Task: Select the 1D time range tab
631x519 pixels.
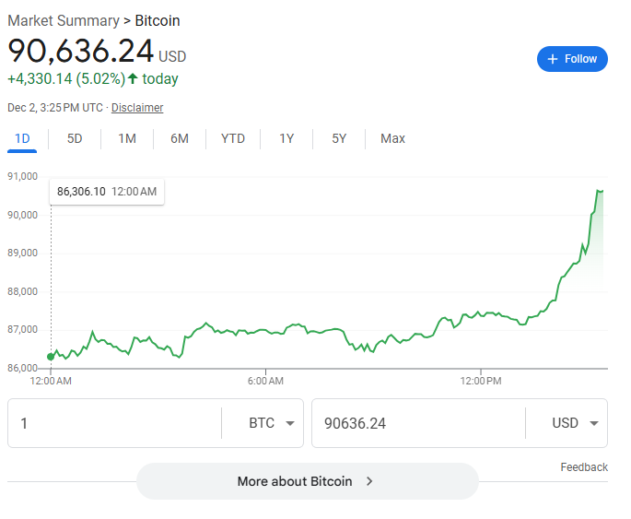Action: [23, 138]
